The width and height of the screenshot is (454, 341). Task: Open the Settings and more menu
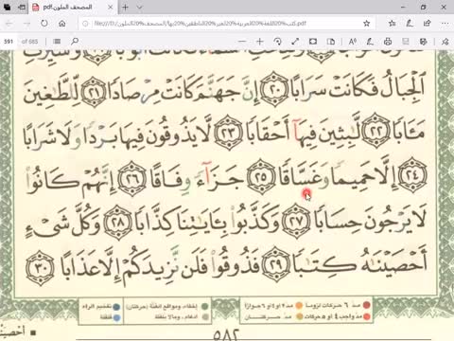(x=445, y=23)
